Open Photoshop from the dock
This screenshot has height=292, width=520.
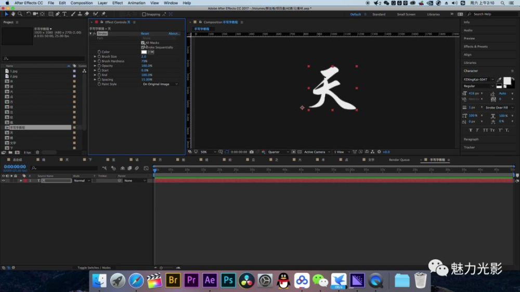click(228, 281)
